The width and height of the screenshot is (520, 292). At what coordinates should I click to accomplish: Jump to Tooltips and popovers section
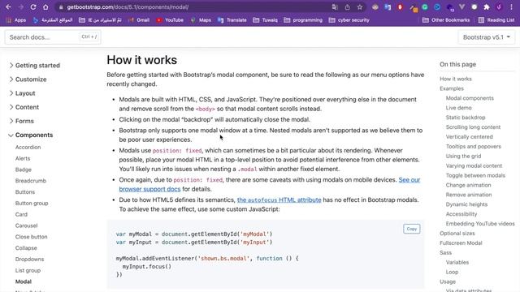click(473, 146)
